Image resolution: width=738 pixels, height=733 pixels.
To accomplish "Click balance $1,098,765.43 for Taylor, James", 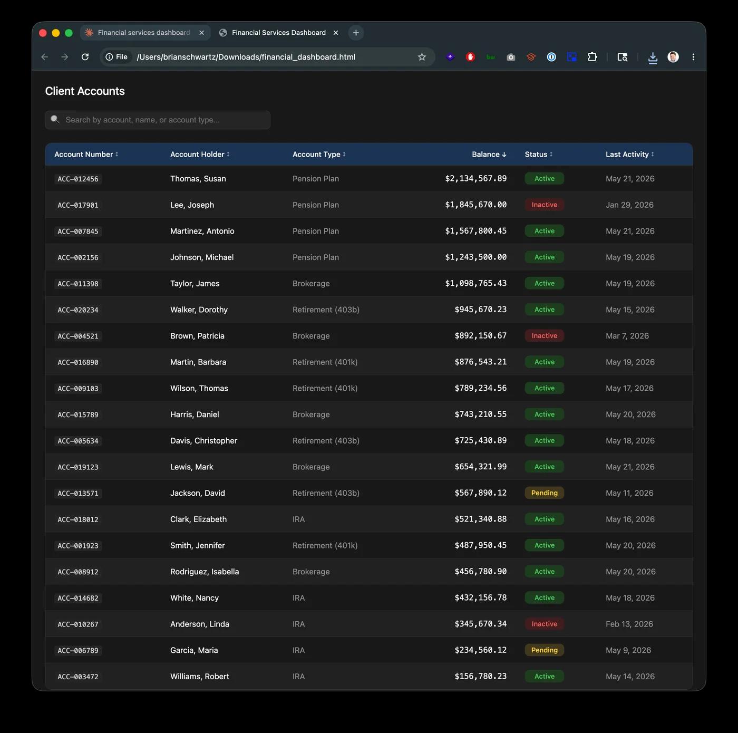I will coord(476,283).
